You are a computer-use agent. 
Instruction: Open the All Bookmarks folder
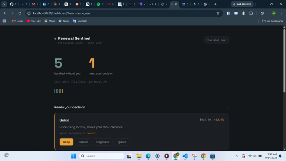point(273,21)
